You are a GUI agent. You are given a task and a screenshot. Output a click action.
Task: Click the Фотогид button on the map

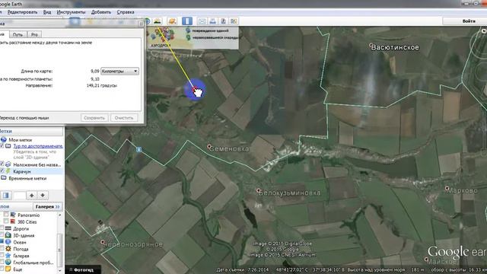coord(83,269)
